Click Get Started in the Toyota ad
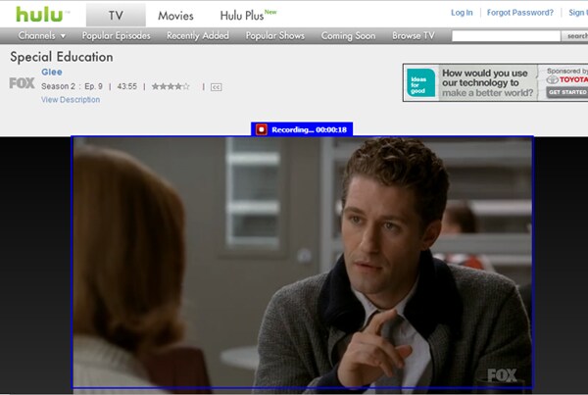 pyautogui.click(x=567, y=92)
